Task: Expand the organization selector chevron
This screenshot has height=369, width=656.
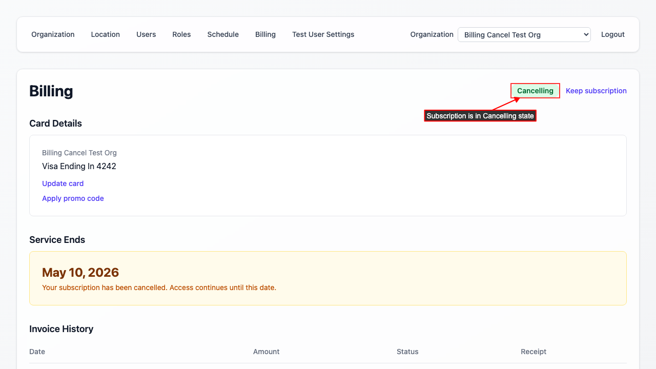Action: (x=585, y=34)
